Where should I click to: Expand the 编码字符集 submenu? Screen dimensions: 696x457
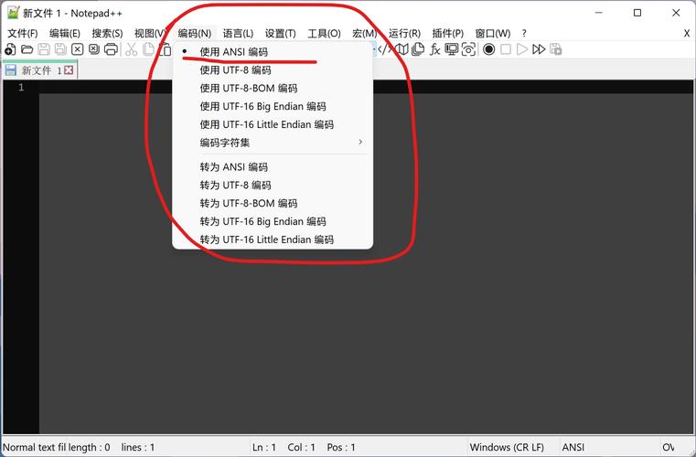click(273, 143)
